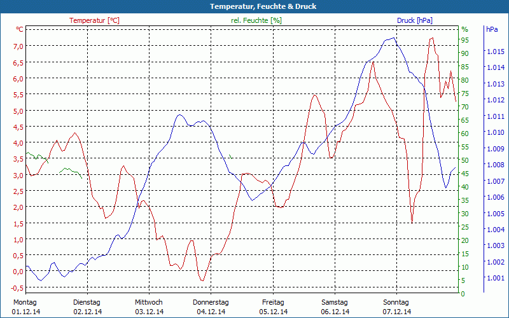This screenshot has width=509, height=318.
Task: Click the '80' humidity axis value
Action: coord(465,81)
